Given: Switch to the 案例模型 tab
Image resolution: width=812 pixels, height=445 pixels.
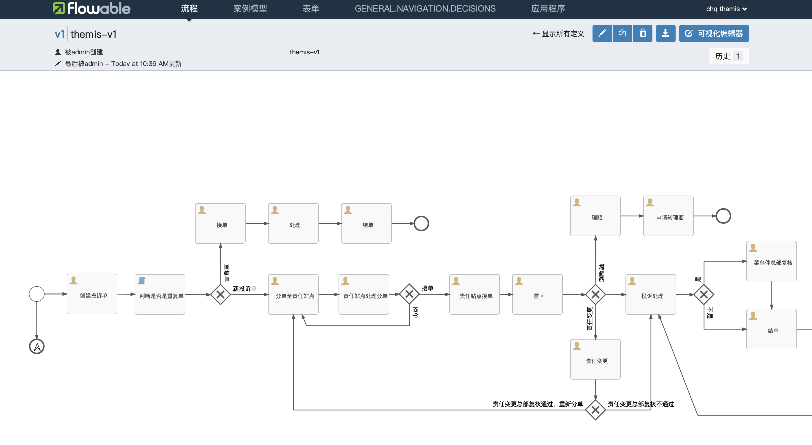Looking at the screenshot, I should coord(250,9).
